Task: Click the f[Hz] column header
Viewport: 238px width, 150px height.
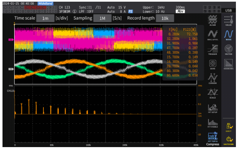Action: (x=173, y=30)
